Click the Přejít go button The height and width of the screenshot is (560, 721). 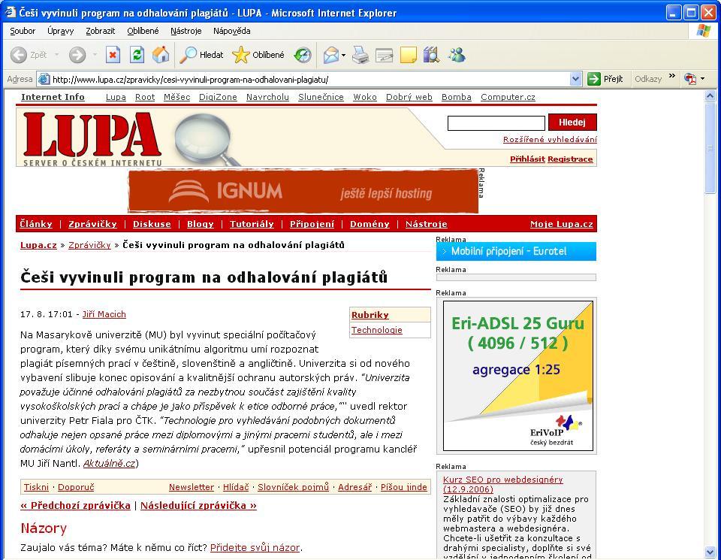(605, 79)
